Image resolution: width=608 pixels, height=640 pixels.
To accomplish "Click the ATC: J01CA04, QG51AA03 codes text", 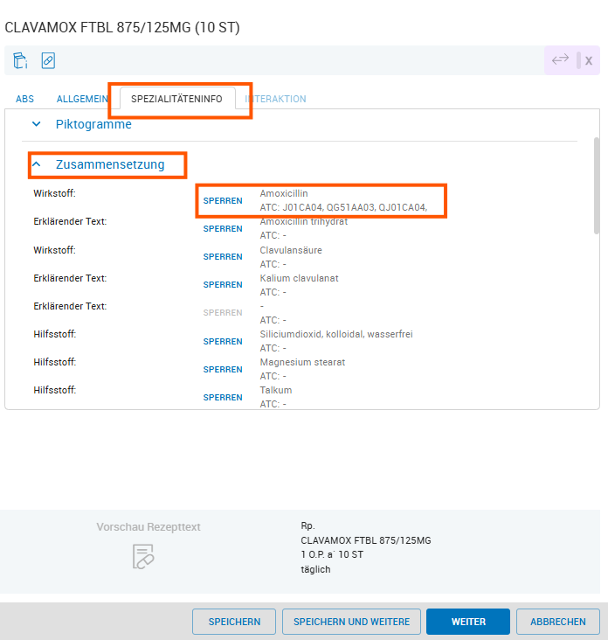I will [343, 207].
